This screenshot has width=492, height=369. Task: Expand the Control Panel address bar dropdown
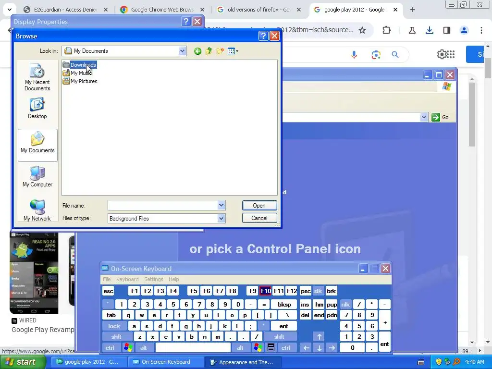[424, 117]
